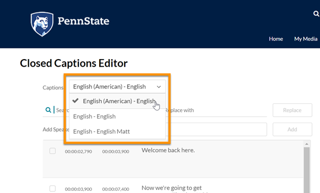Click the Add speaker button
Screen dimensions: 320x193
click(292, 130)
